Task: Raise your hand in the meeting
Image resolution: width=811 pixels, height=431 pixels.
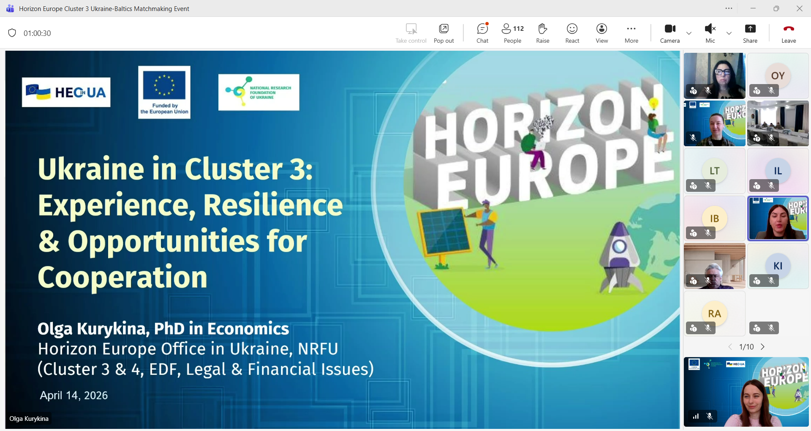Action: [x=542, y=33]
